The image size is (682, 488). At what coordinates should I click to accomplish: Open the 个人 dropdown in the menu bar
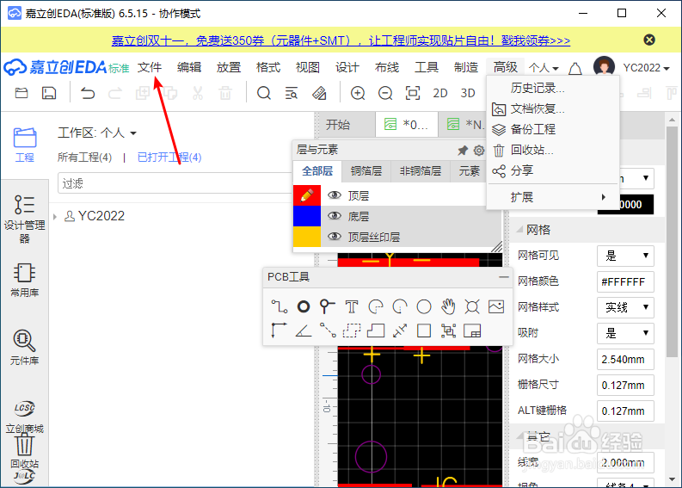click(544, 68)
